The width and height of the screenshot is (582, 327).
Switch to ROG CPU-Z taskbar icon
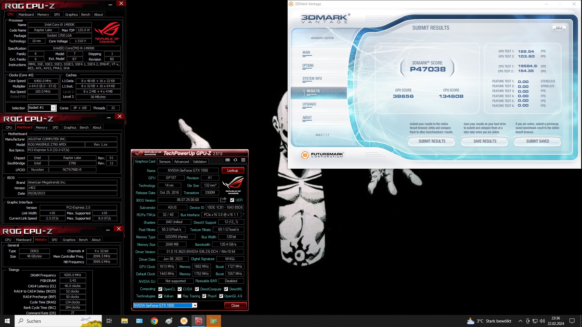pyautogui.click(x=199, y=321)
